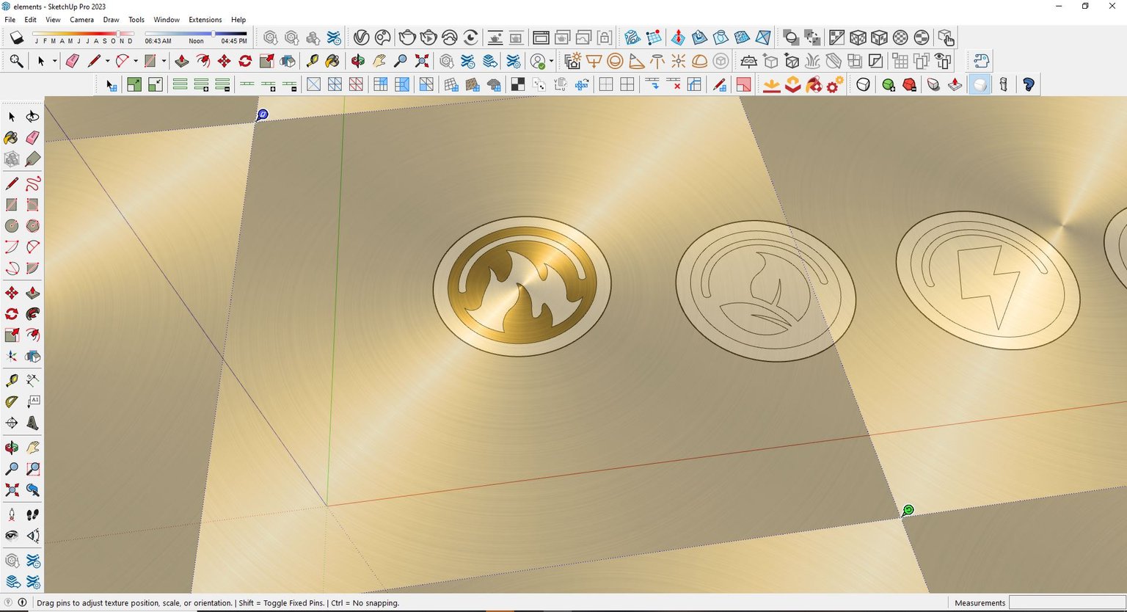
Task: Click the grow-selection green square icon
Action: pyautogui.click(x=134, y=84)
